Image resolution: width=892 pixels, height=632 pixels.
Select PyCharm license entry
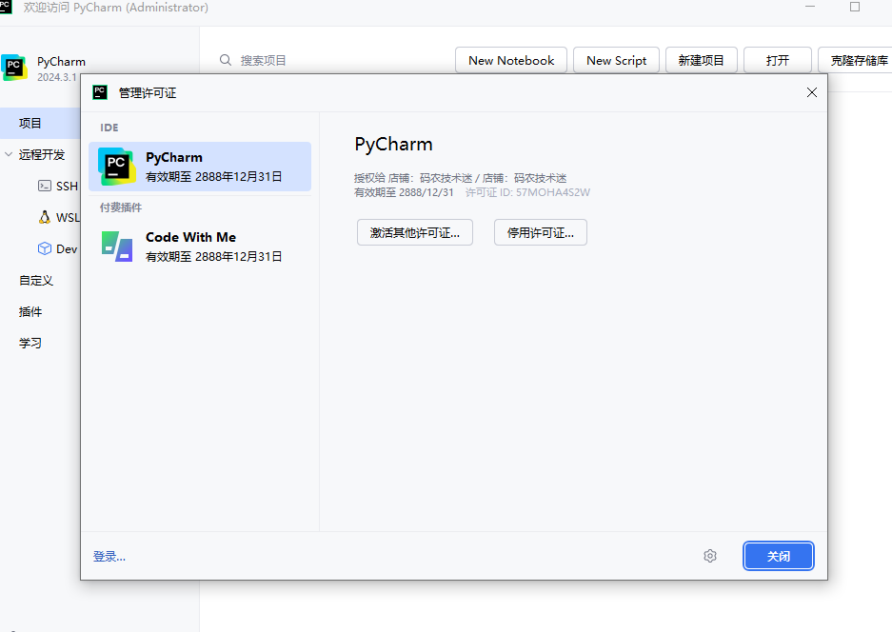click(x=200, y=167)
